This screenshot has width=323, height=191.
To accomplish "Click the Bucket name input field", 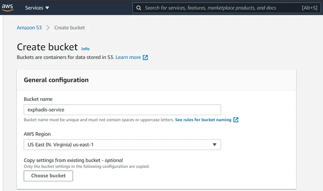I will [122, 109].
